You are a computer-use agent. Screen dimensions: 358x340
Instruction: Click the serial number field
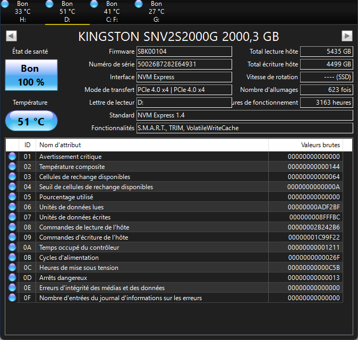point(184,64)
